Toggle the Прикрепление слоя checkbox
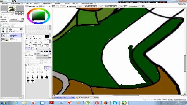 (x=1, y=25)
